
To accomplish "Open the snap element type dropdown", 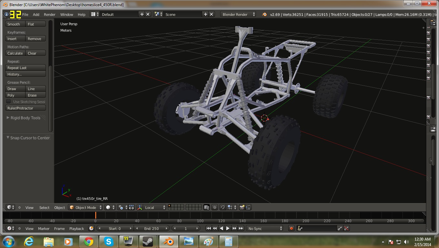I will 232,207.
